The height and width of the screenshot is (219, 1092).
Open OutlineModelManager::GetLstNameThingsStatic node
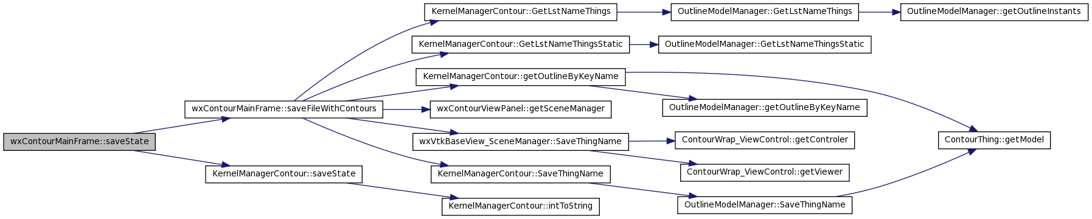point(765,44)
